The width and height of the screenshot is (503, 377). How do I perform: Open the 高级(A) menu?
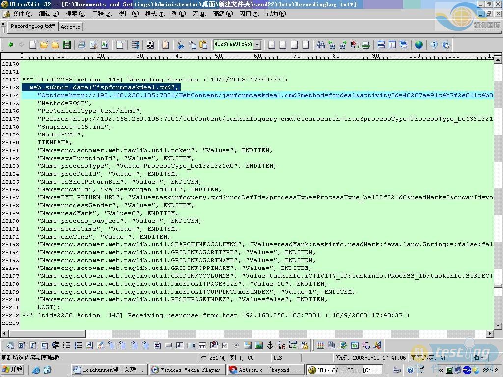[x=223, y=14]
